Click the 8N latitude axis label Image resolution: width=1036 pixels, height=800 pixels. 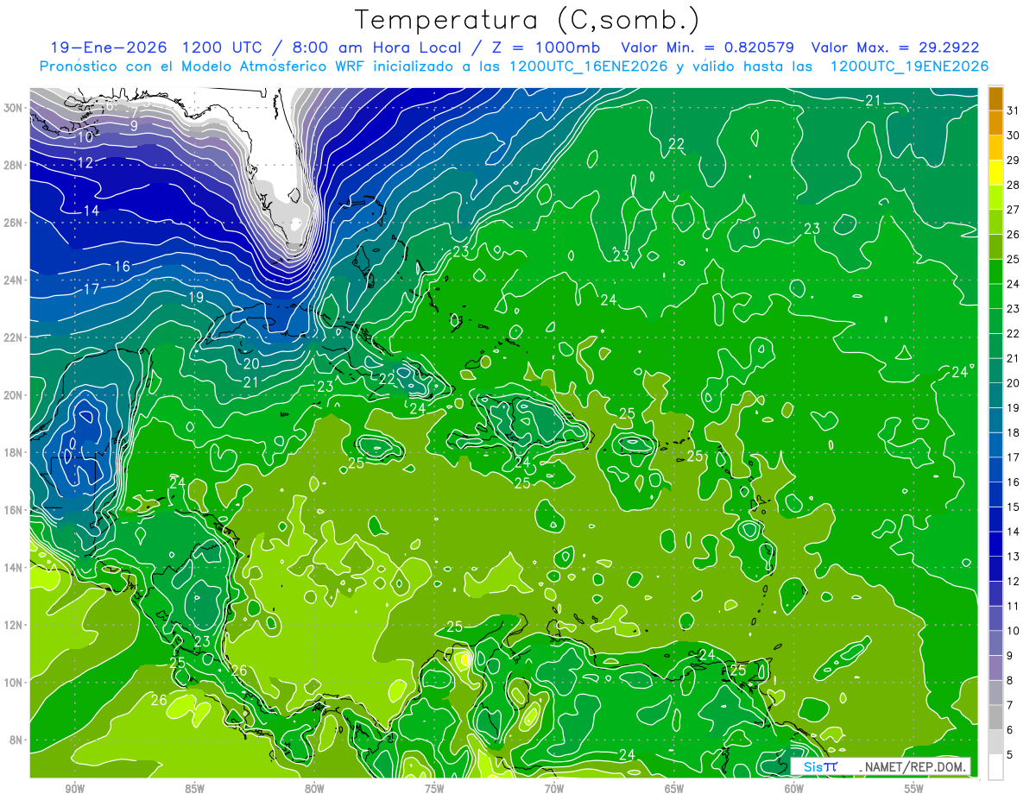pos(16,740)
